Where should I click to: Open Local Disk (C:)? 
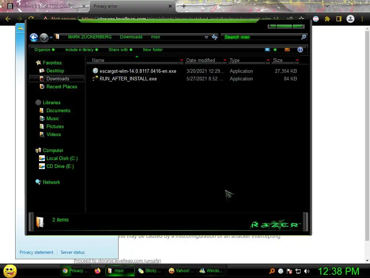(62, 159)
